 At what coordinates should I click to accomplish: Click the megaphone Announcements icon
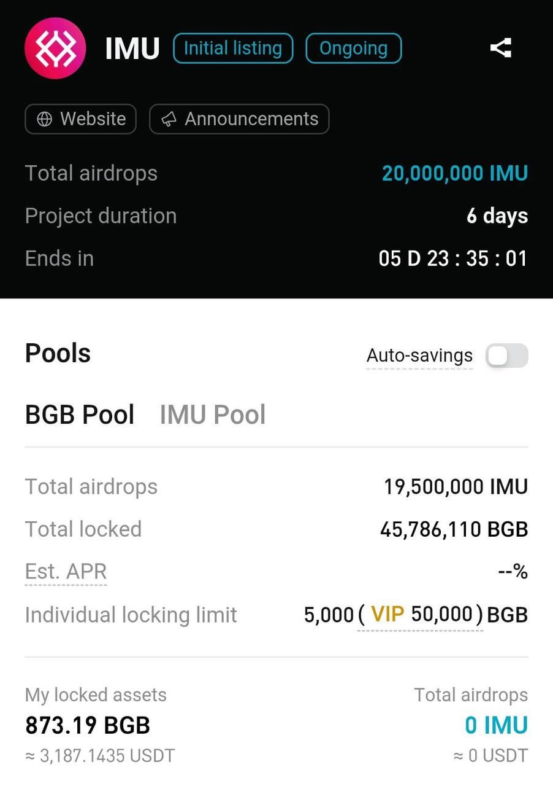(169, 119)
